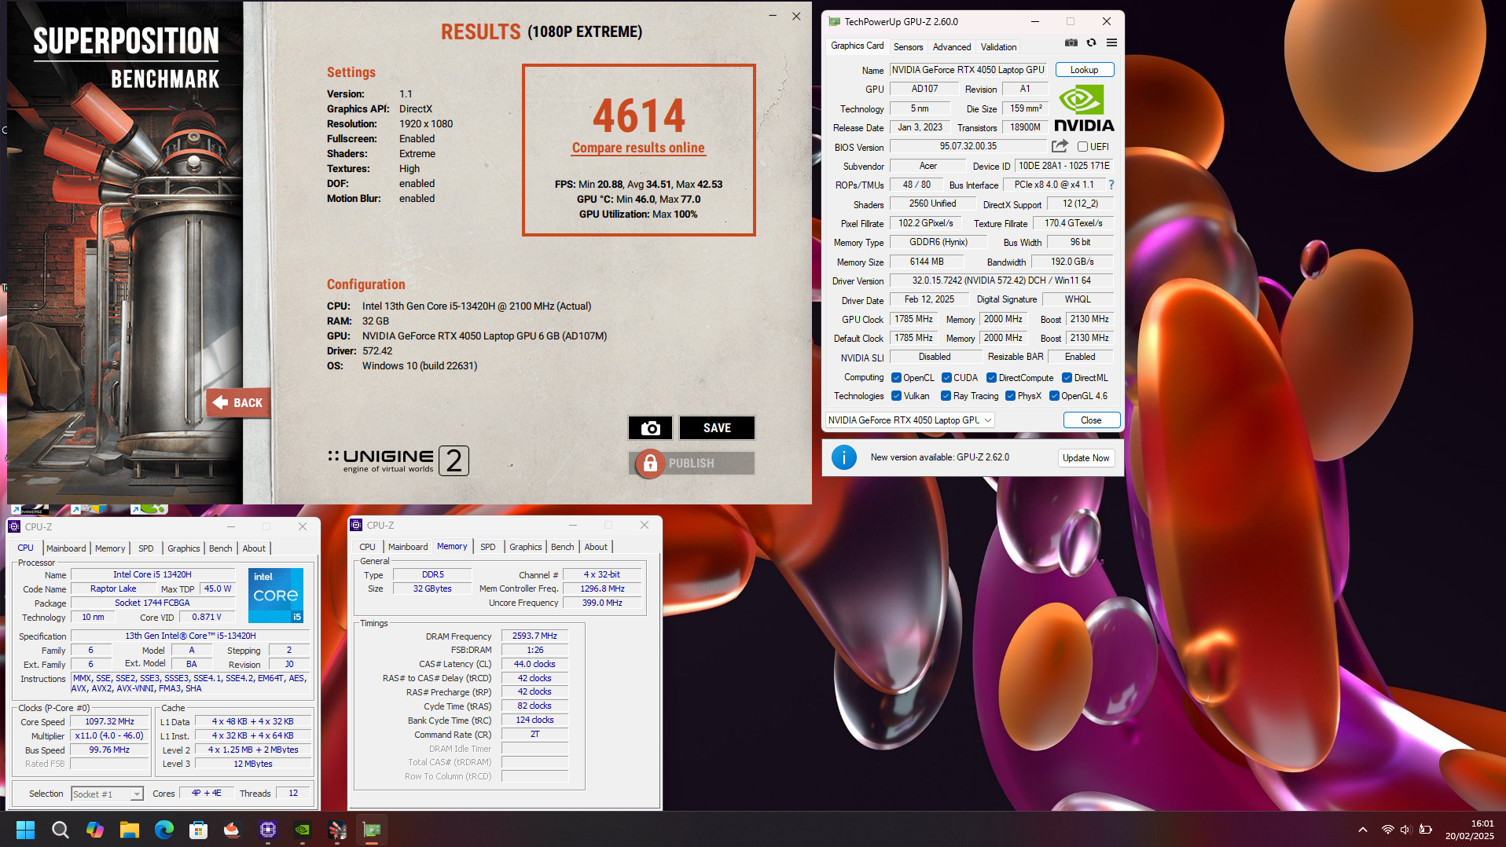Click the DRAM Frequency value 2593.7 MHz

(x=534, y=636)
